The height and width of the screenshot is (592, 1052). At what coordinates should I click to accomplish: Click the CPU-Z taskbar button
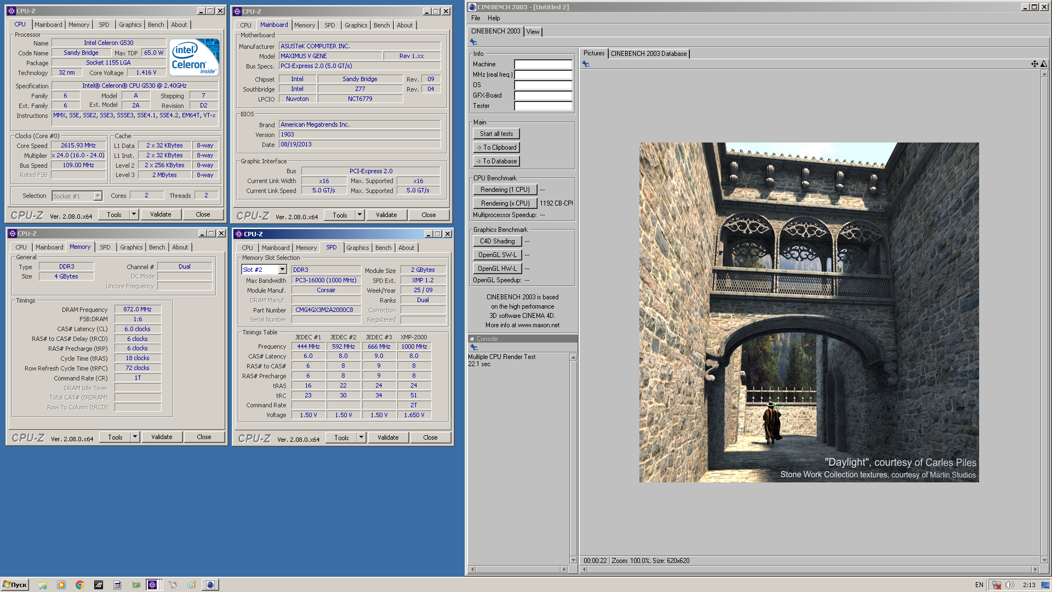click(153, 585)
